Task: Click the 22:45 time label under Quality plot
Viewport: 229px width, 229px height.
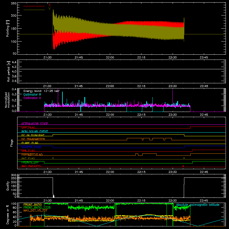Action: pyautogui.click(x=204, y=201)
